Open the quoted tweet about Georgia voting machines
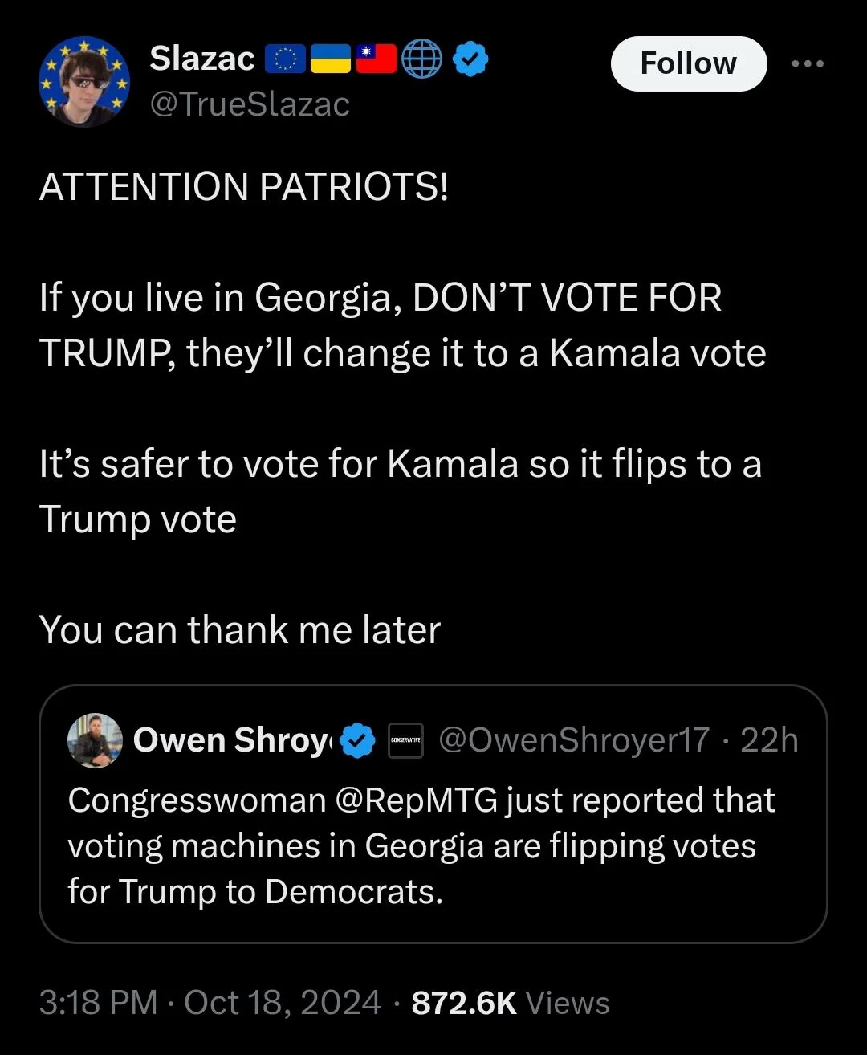Screen dimensions: 867x1055 (433, 813)
